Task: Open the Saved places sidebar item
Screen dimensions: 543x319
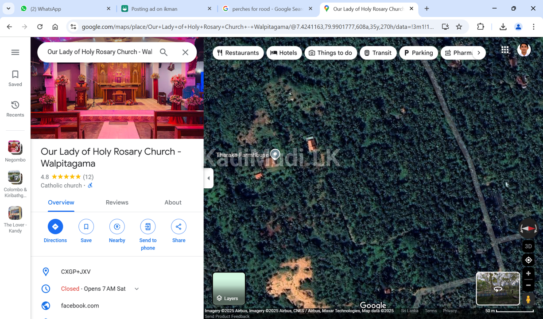Action: (x=15, y=78)
